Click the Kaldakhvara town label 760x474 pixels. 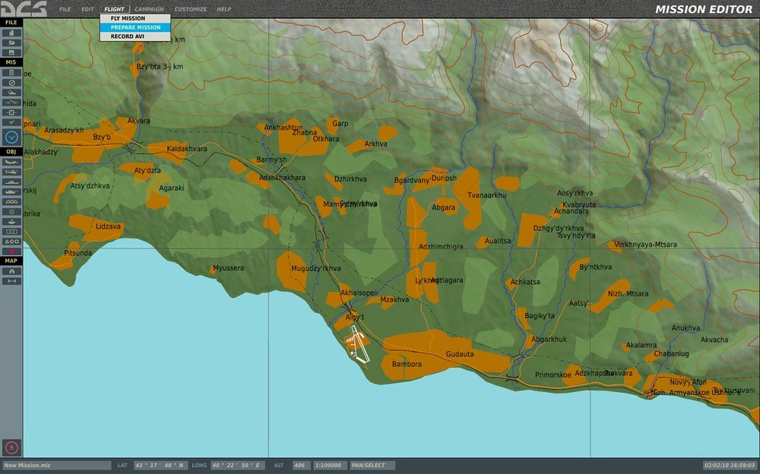tap(187, 149)
